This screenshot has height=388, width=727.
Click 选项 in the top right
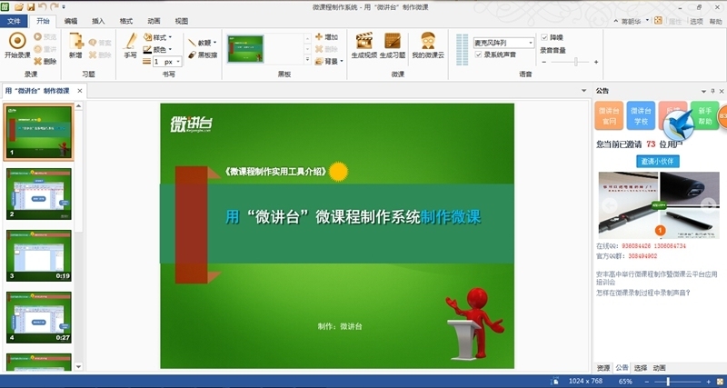696,21
